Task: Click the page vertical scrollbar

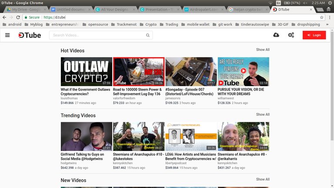Action: click(332, 85)
